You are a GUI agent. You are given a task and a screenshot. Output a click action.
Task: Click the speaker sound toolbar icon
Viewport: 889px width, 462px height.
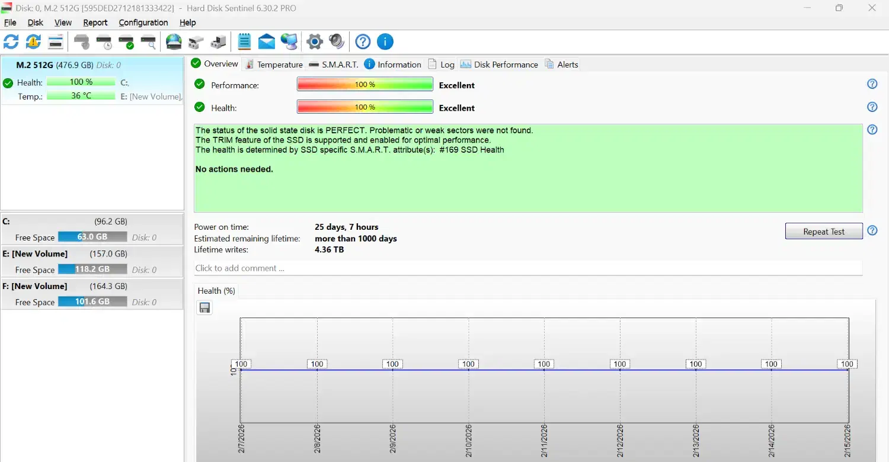337,41
